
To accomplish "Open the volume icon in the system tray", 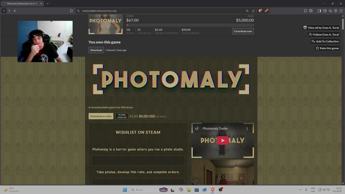I will click(x=324, y=190).
